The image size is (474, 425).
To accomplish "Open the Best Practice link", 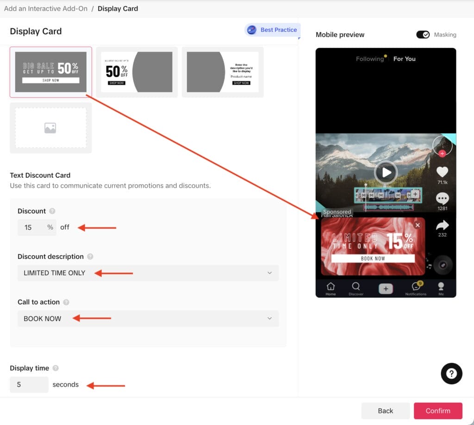I will (272, 30).
